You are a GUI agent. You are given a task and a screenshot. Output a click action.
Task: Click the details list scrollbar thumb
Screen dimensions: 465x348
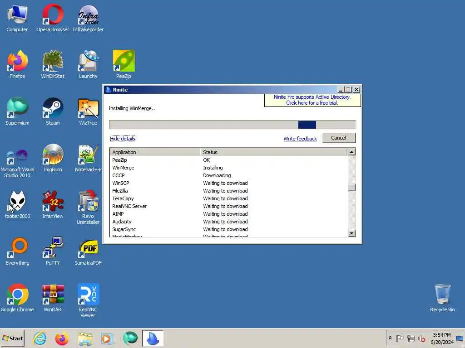click(352, 188)
